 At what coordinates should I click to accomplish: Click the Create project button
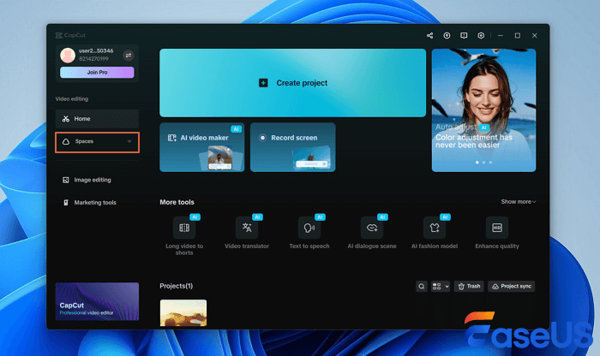click(x=292, y=83)
